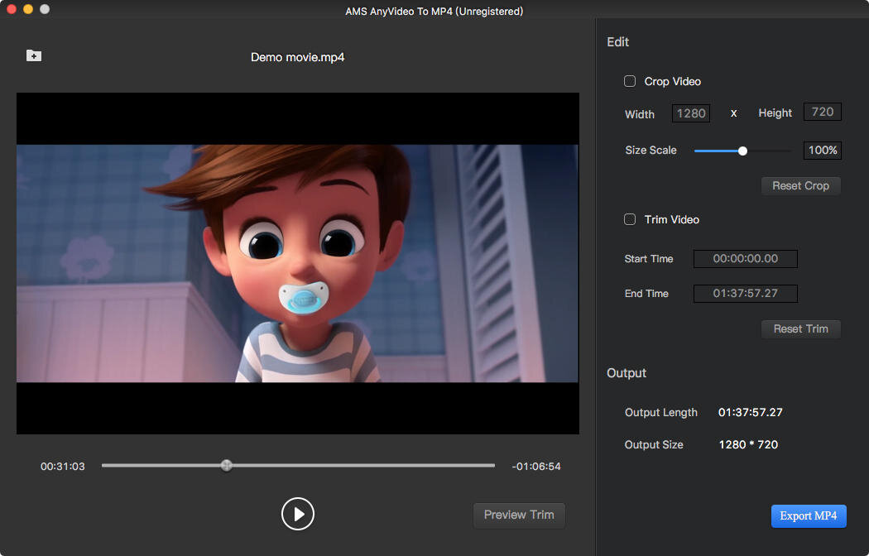The width and height of the screenshot is (869, 556).
Task: Click the Start Time field 00:00:00.00
Action: [746, 259]
